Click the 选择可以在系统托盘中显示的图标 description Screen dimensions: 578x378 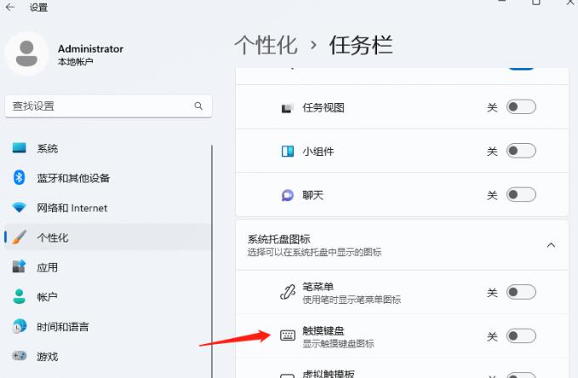[314, 252]
